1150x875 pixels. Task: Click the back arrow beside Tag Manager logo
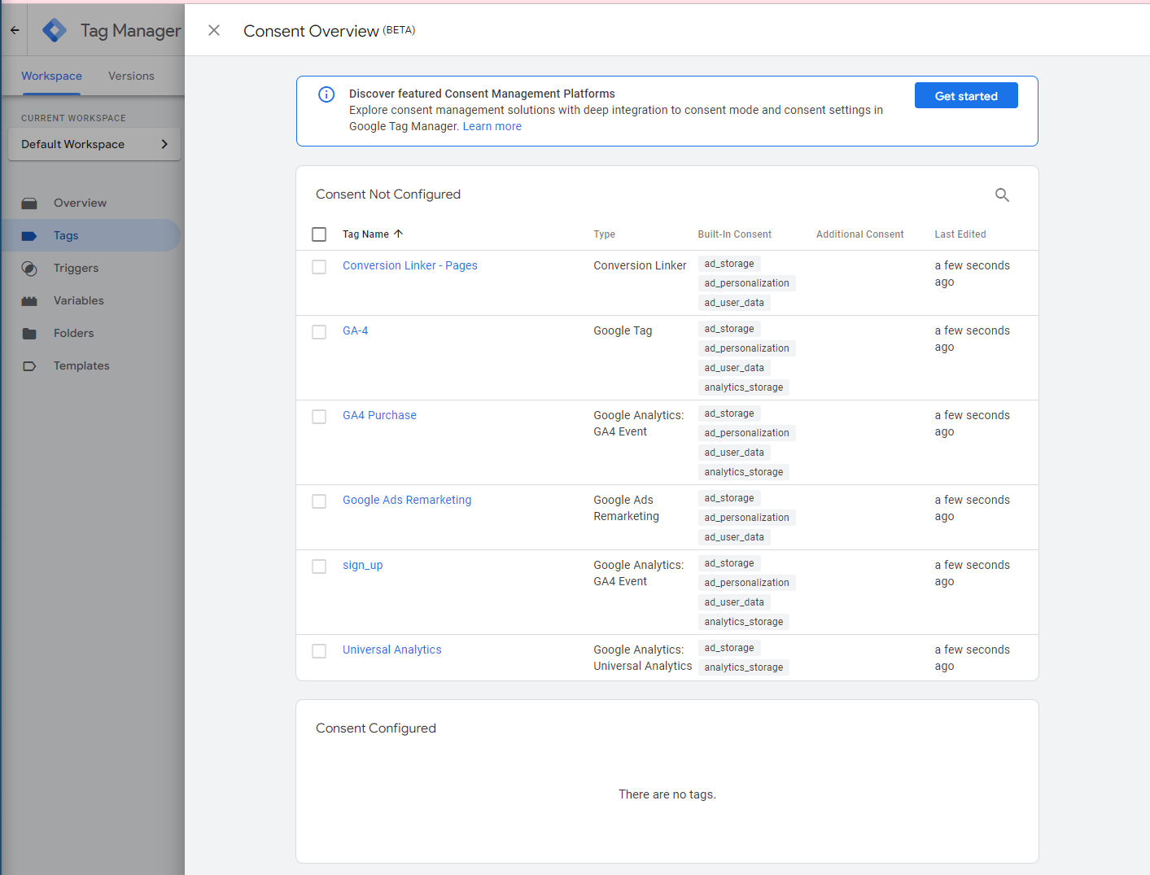15,30
